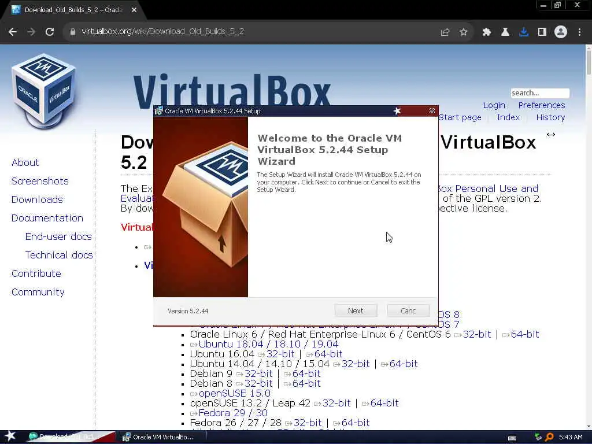This screenshot has height=444, width=592.
Task: Open the Index link
Action: click(508, 117)
